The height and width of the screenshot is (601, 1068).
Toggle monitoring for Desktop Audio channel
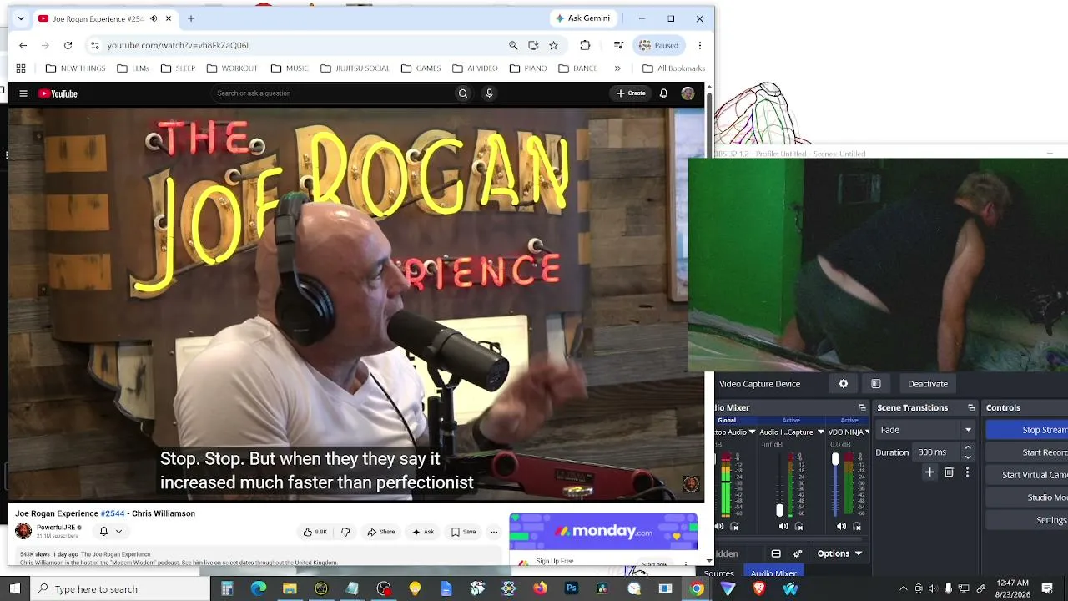click(734, 527)
